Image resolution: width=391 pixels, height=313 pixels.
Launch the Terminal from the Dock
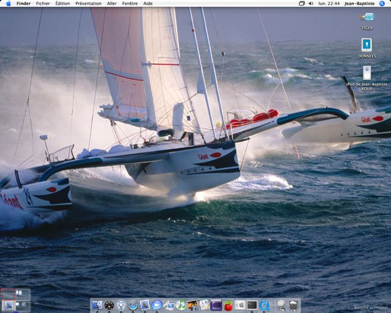click(252, 304)
